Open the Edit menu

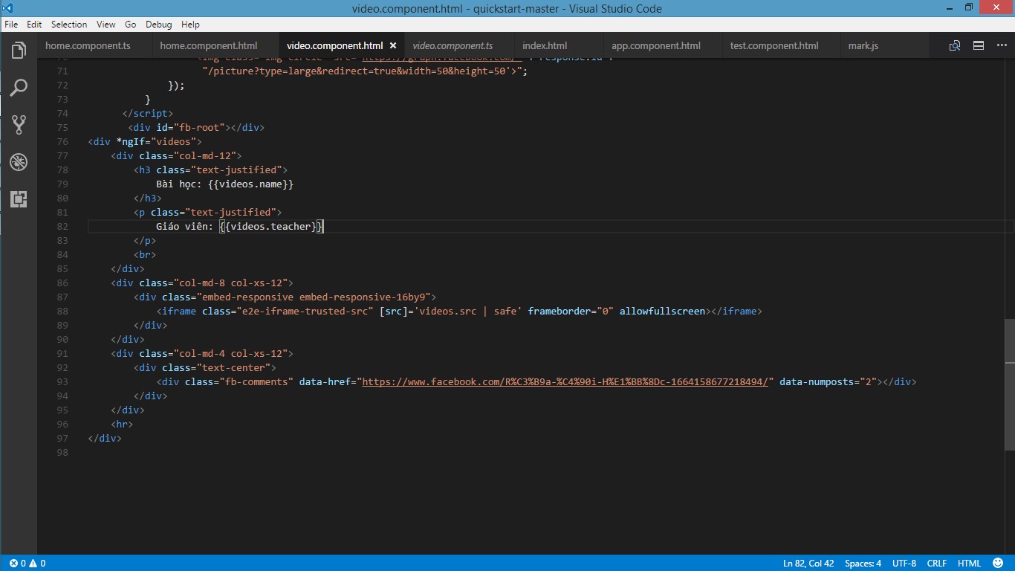[34, 25]
